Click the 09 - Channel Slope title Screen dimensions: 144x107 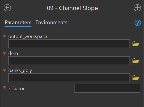coord(72,8)
